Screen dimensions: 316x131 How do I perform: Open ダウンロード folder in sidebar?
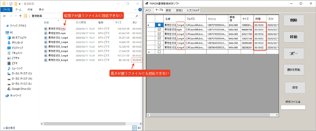click(x=17, y=43)
